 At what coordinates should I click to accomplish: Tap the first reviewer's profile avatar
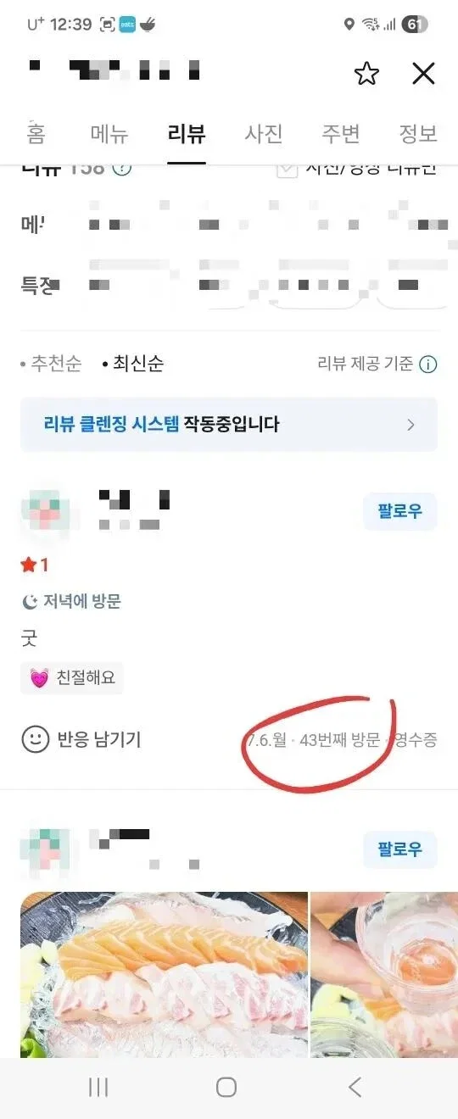(x=47, y=513)
